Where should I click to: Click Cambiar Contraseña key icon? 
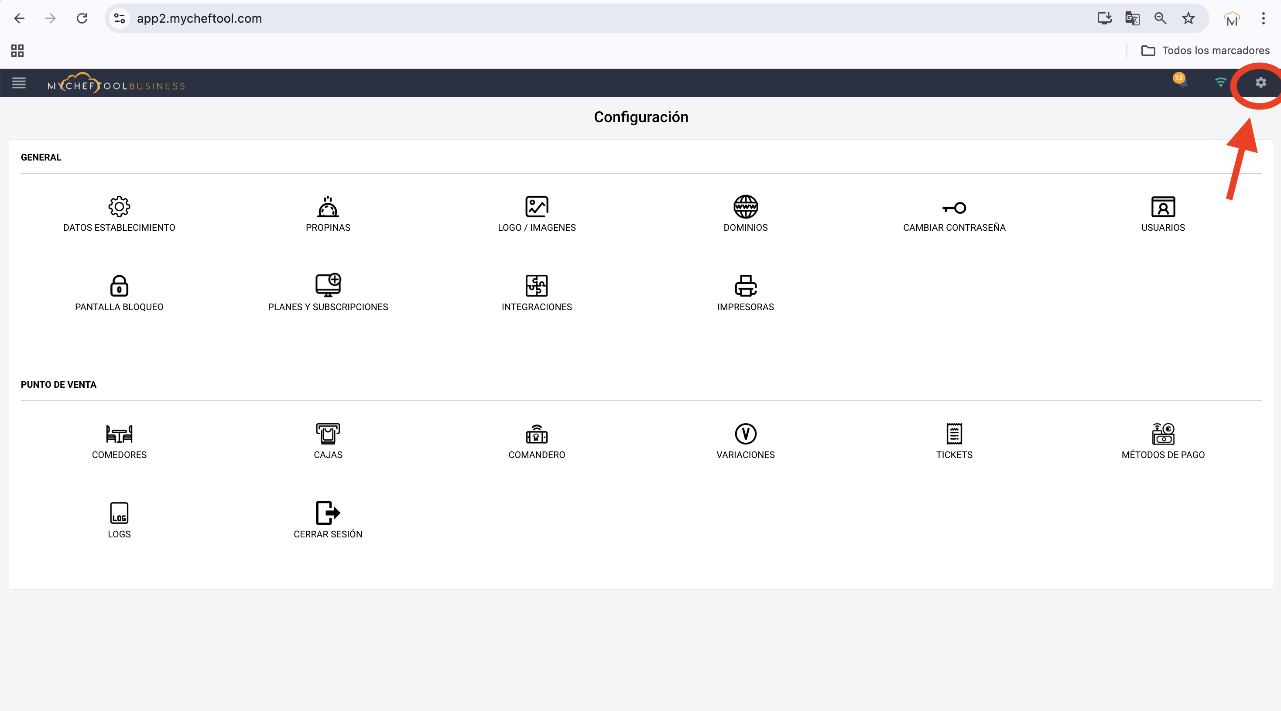(954, 208)
